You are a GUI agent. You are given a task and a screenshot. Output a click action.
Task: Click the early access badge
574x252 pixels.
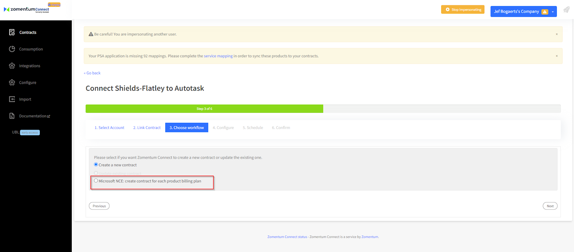(x=30, y=132)
